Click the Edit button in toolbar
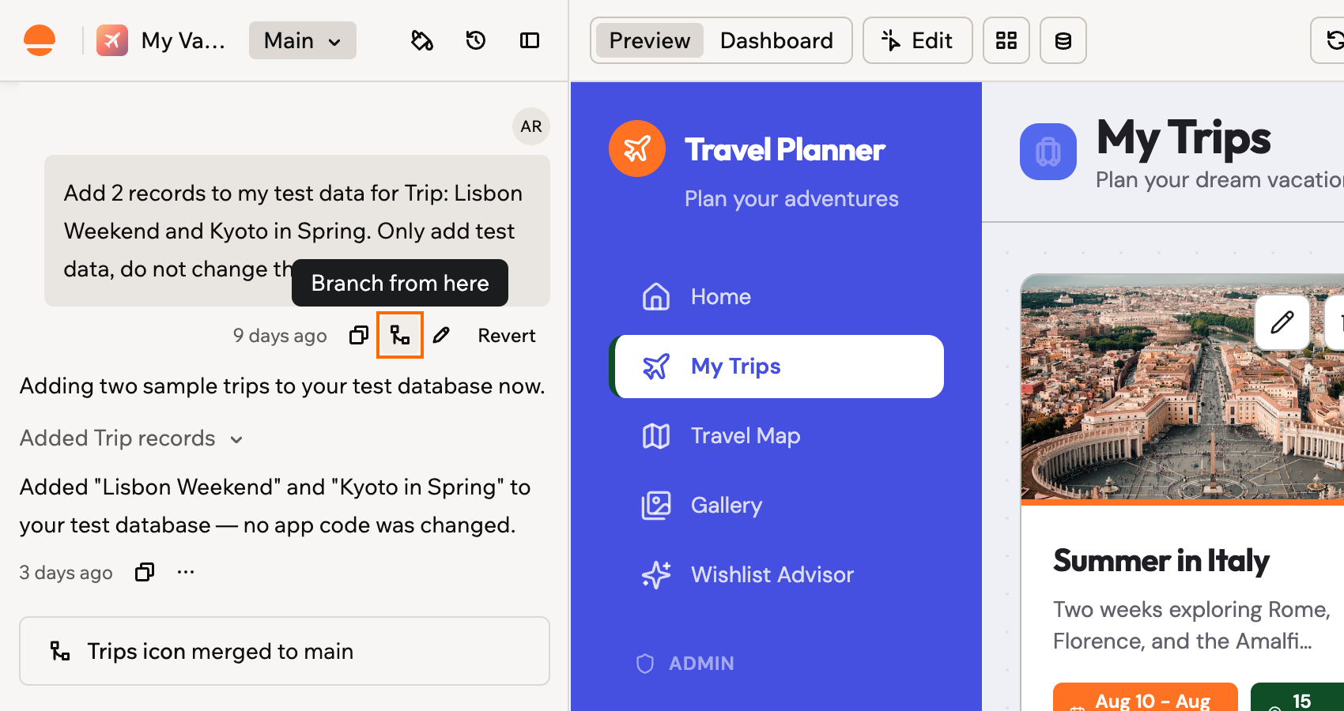The image size is (1344, 711). (918, 40)
